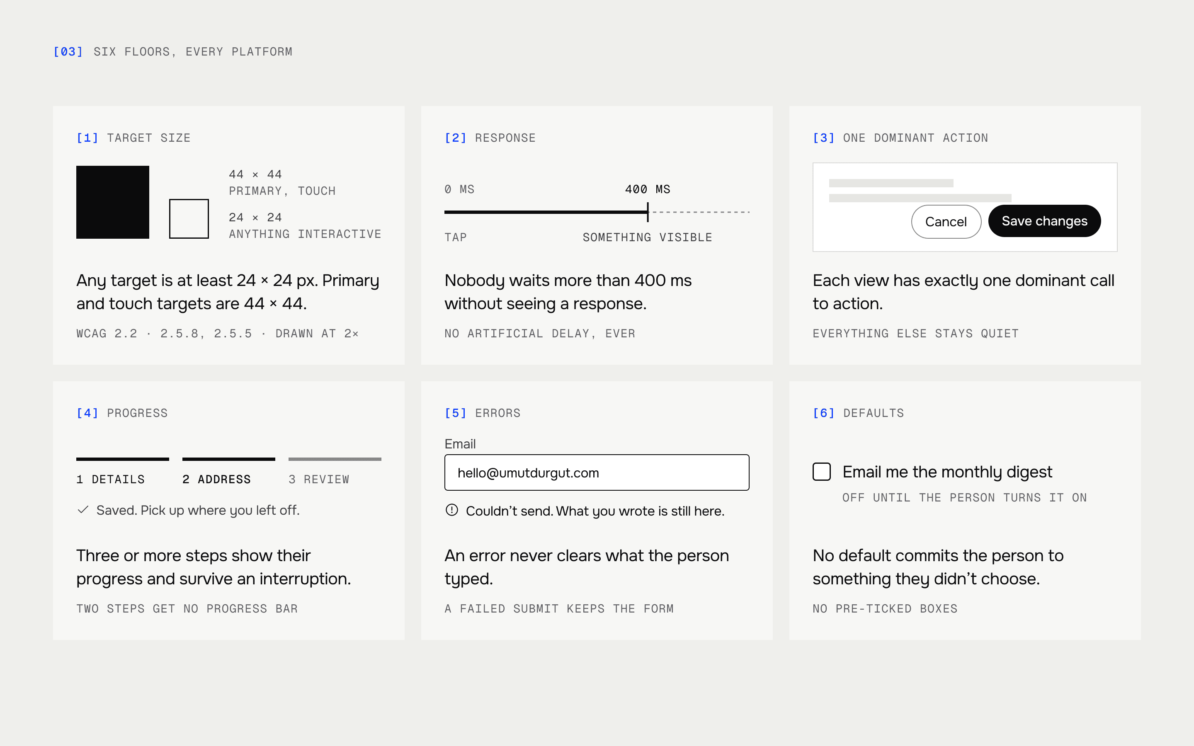Click the 'PRIMARY, TOUCH' size label
Screen dimensions: 1194x746
click(282, 191)
